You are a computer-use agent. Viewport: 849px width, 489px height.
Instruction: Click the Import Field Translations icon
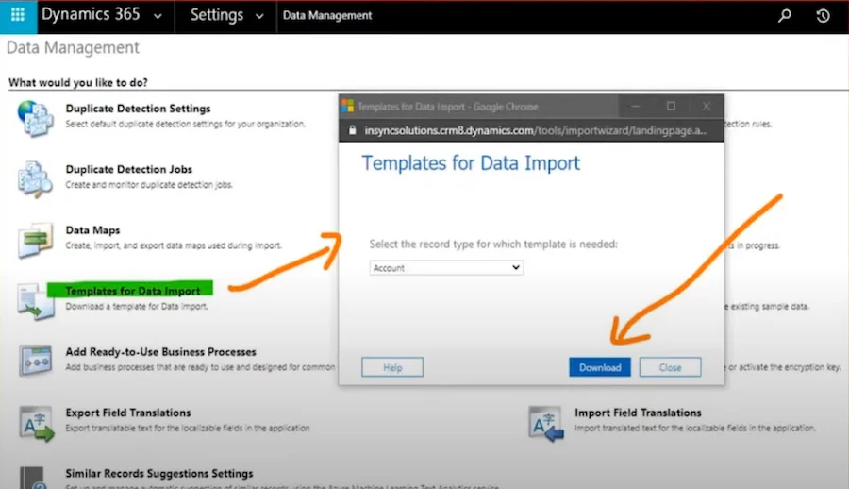pyautogui.click(x=546, y=424)
